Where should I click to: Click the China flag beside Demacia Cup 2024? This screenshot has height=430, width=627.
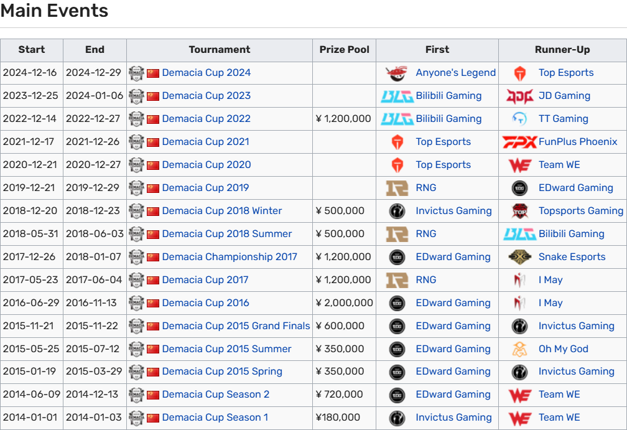pyautogui.click(x=153, y=73)
